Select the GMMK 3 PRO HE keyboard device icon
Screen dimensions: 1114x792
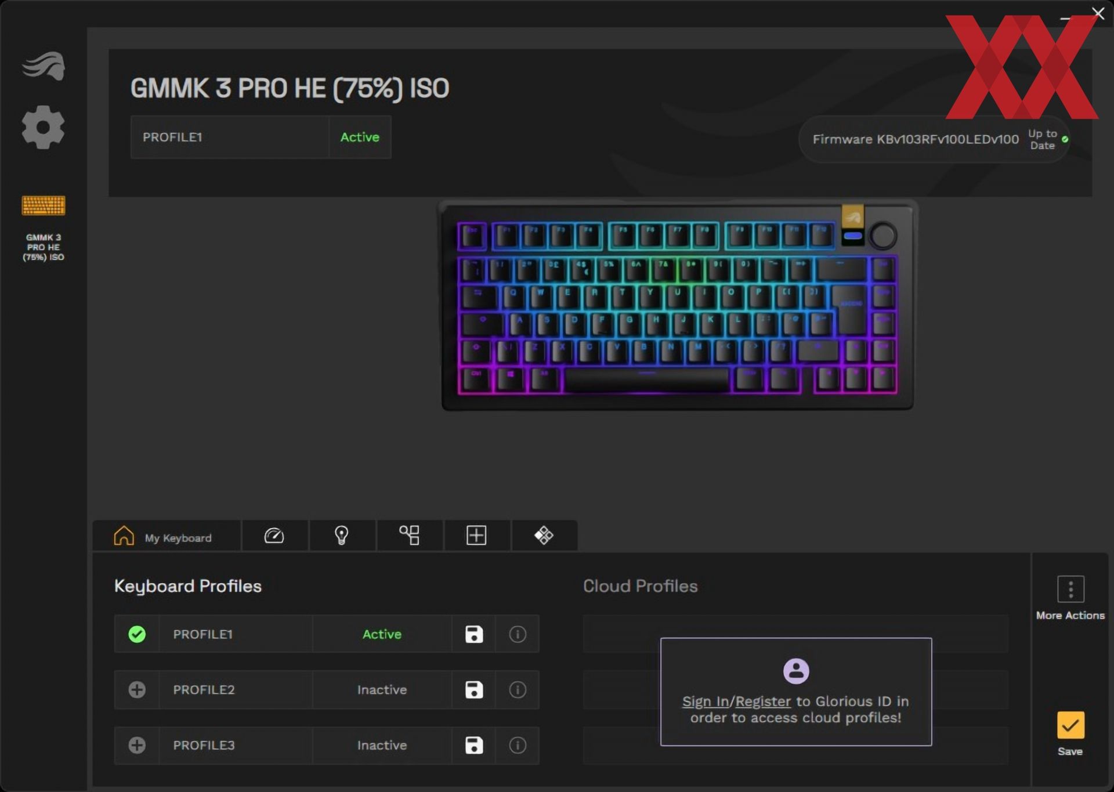pos(44,205)
